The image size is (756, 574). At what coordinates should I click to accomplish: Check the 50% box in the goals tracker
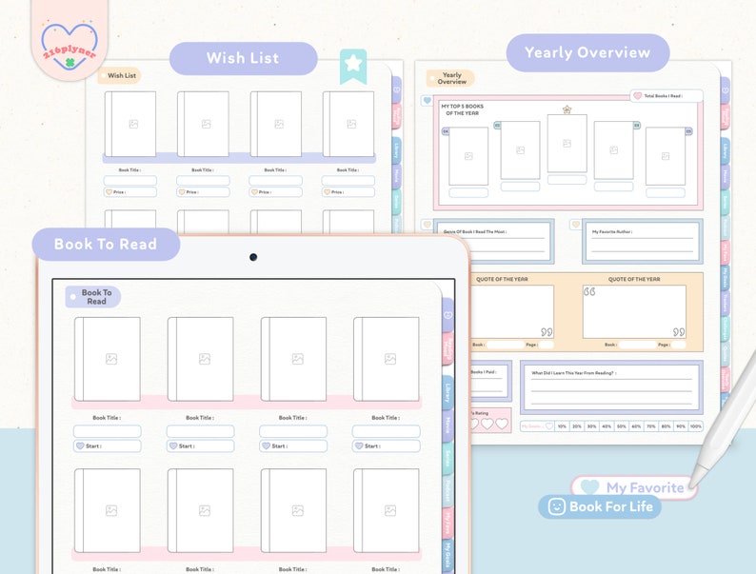tap(622, 426)
